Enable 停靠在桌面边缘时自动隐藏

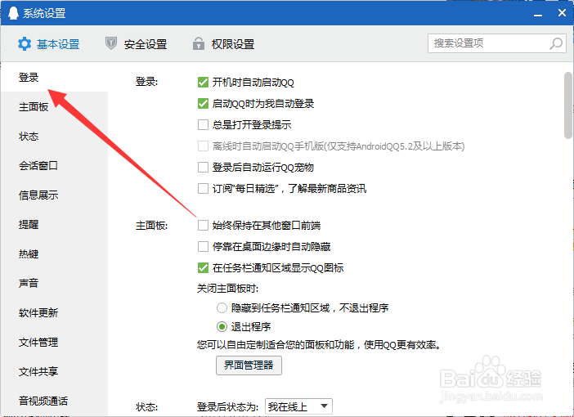point(203,246)
